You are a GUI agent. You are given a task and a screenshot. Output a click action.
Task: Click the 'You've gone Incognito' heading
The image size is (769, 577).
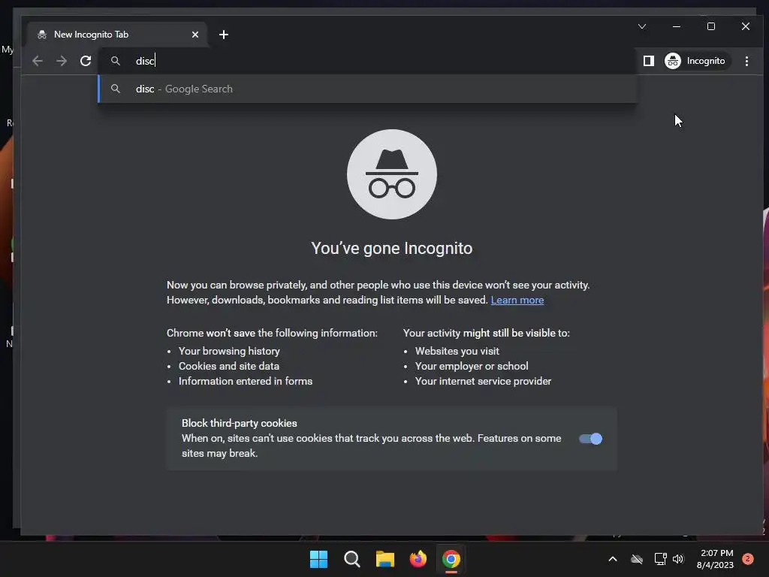coord(392,248)
